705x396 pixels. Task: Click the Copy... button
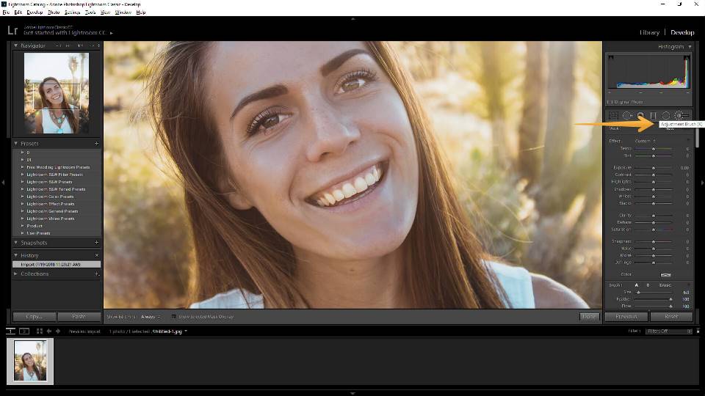tap(35, 317)
